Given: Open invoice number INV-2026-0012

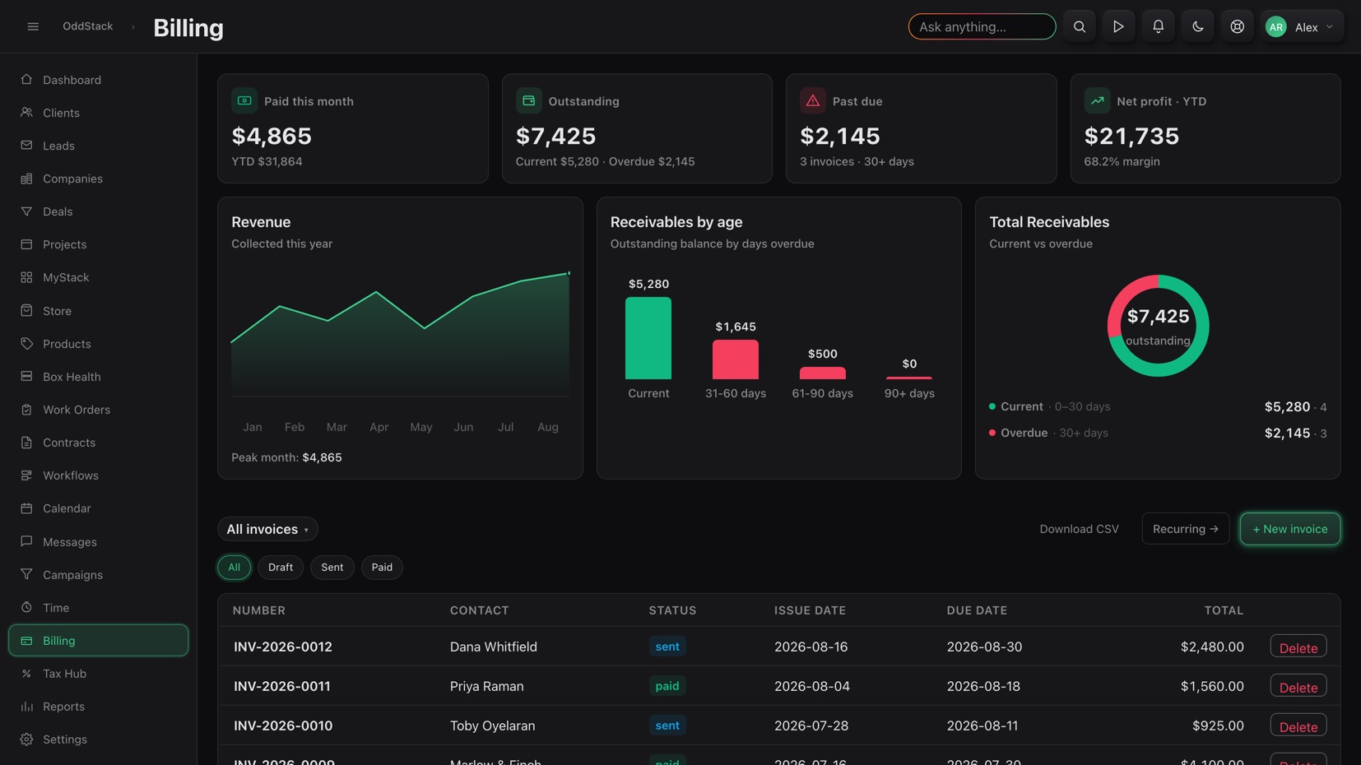Looking at the screenshot, I should (x=283, y=647).
